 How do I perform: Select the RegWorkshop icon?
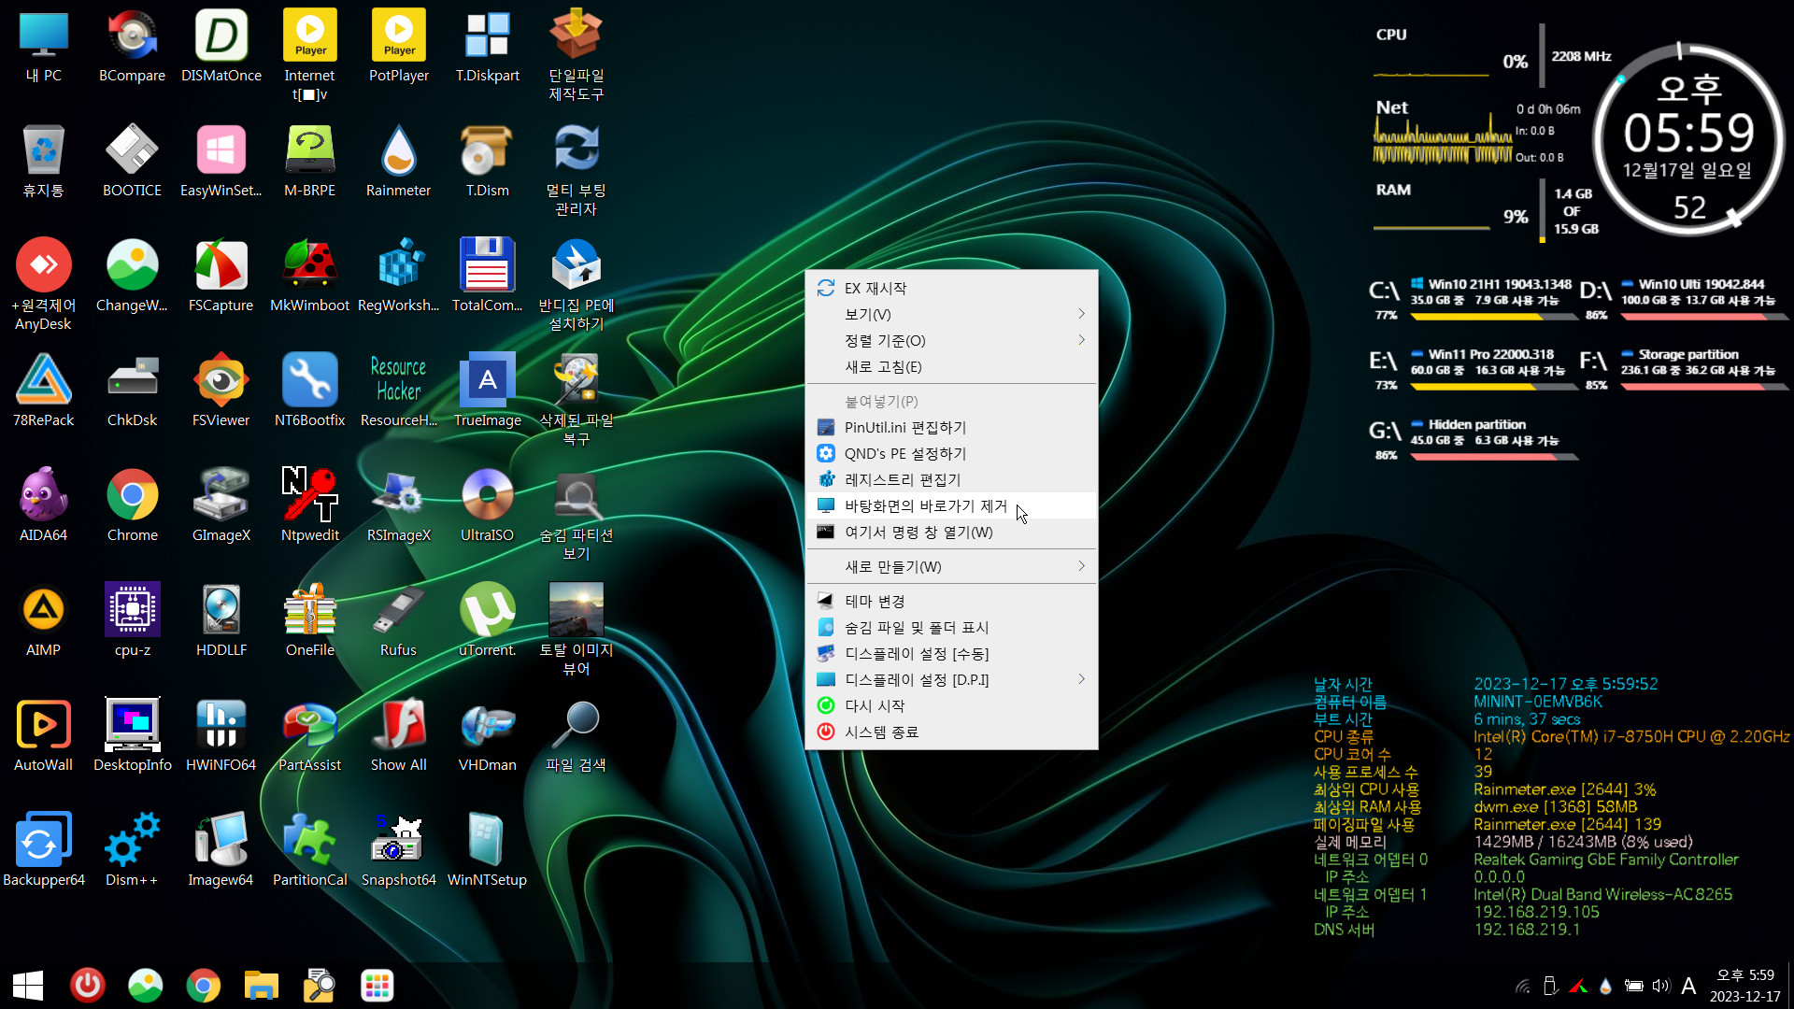tap(399, 277)
